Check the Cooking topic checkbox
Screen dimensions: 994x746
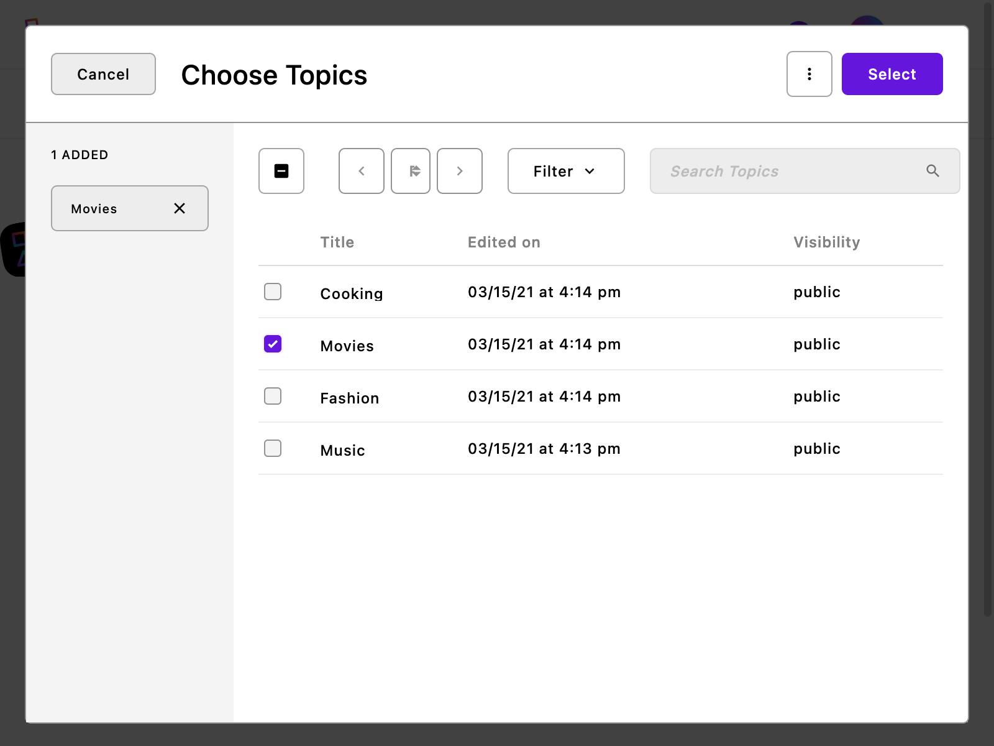pyautogui.click(x=272, y=292)
